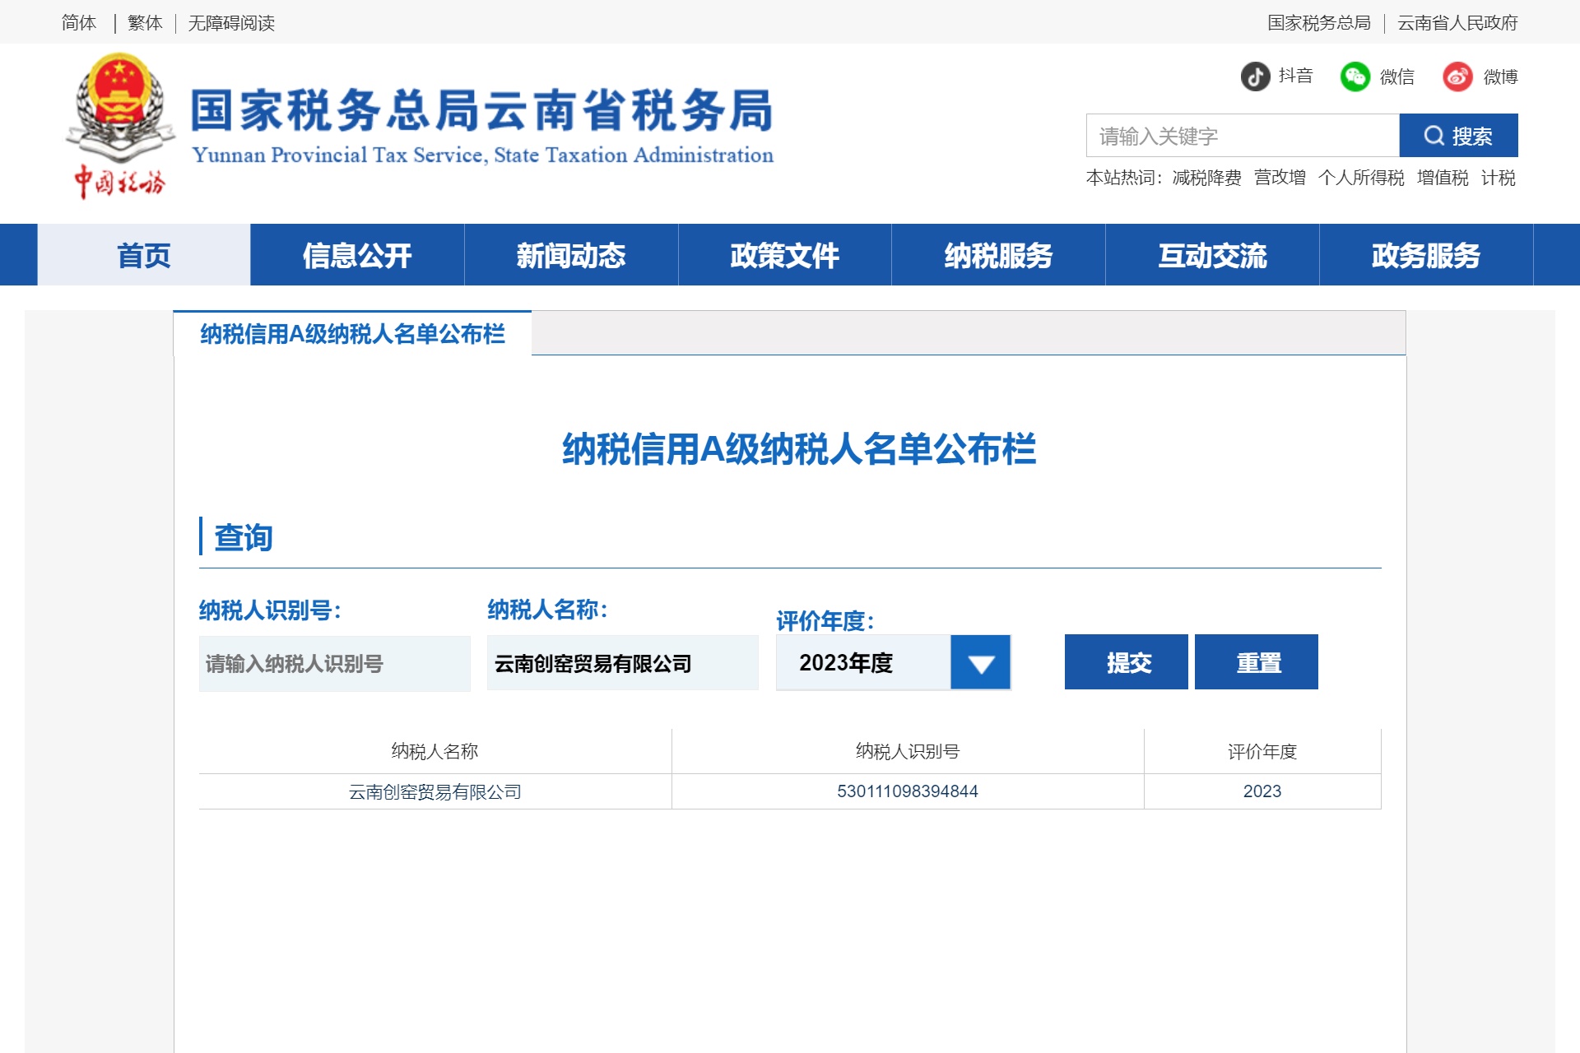Click hot word 减税降费
The image size is (1580, 1053).
point(1206,178)
